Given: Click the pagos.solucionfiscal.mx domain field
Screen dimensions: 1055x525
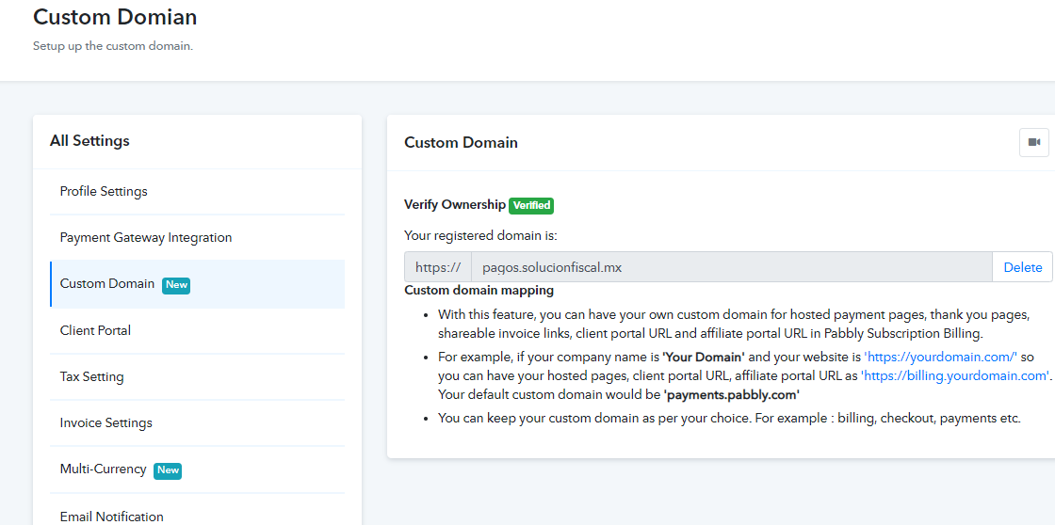Looking at the screenshot, I should 731,267.
